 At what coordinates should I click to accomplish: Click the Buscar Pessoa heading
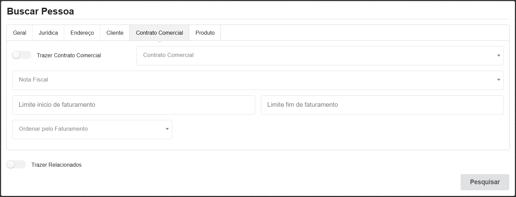pos(40,11)
